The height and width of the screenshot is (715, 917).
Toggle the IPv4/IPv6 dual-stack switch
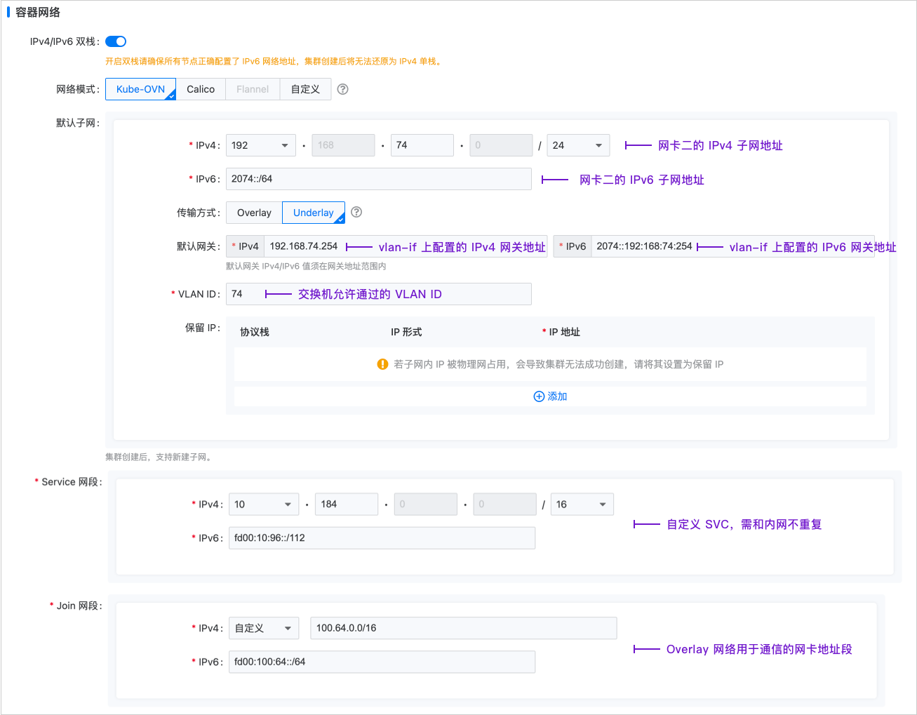coord(116,41)
